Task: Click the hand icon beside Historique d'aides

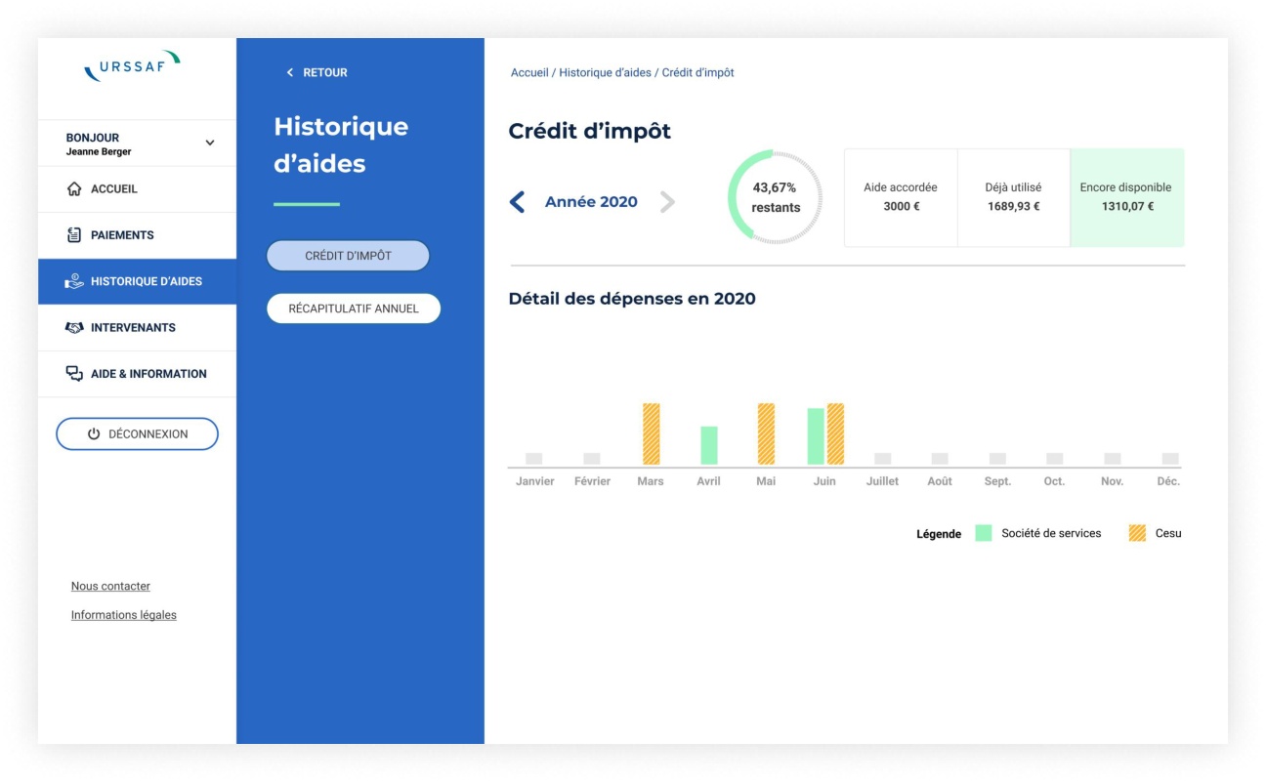Action: click(74, 281)
